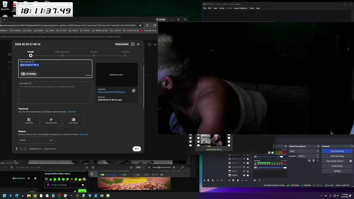Choose the Auto-generated thumbnail option

51,121
